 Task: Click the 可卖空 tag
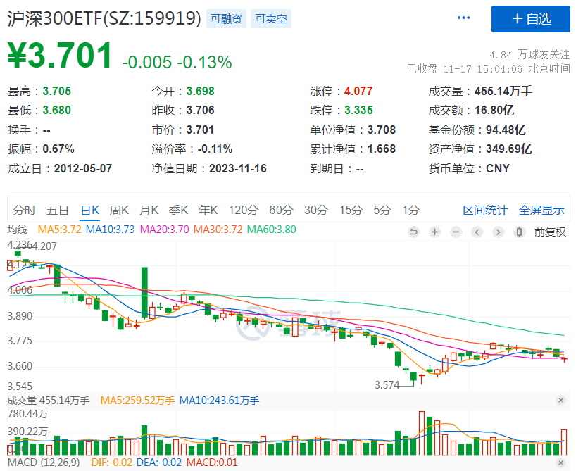coord(271,19)
